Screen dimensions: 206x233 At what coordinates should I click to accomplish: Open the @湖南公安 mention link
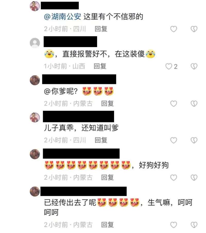[62, 17]
